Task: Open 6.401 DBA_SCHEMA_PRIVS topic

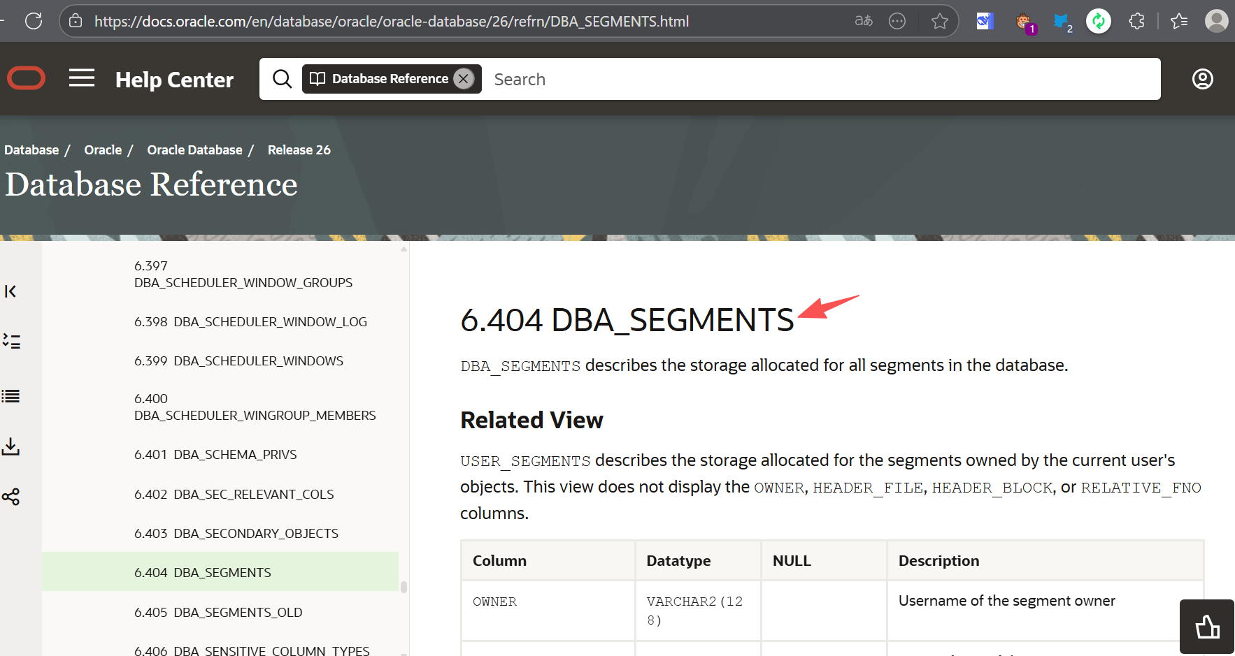Action: 215,455
